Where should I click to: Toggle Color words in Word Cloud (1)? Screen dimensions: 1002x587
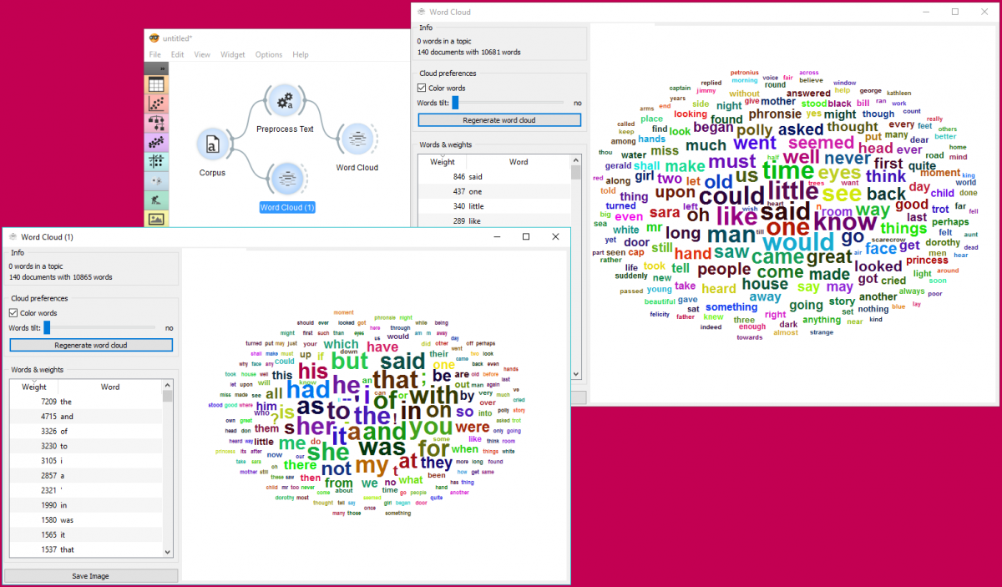coord(13,312)
